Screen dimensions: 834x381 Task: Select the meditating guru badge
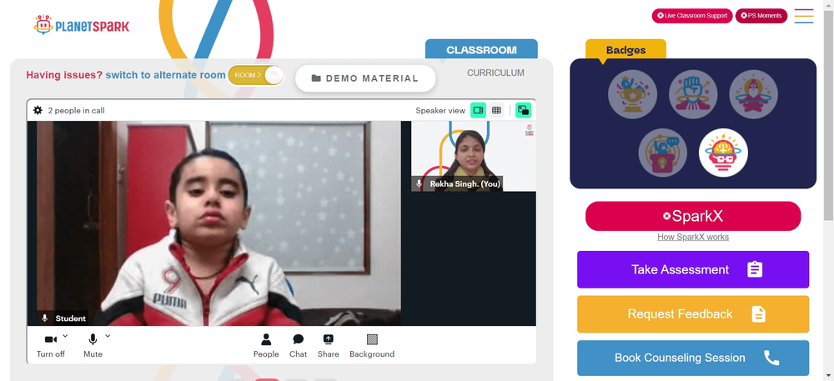pyautogui.click(x=753, y=94)
